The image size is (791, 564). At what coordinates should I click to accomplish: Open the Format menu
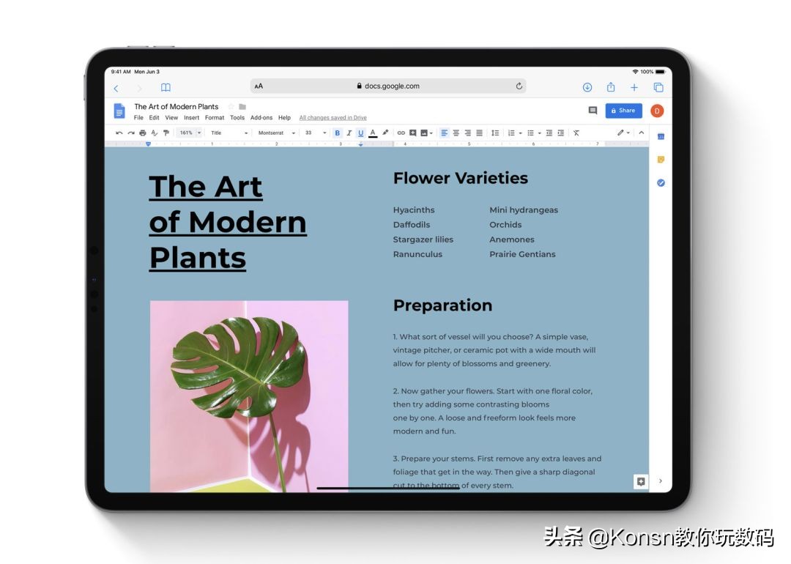(x=215, y=118)
